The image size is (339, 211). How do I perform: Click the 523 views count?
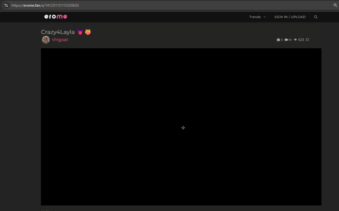301,40
